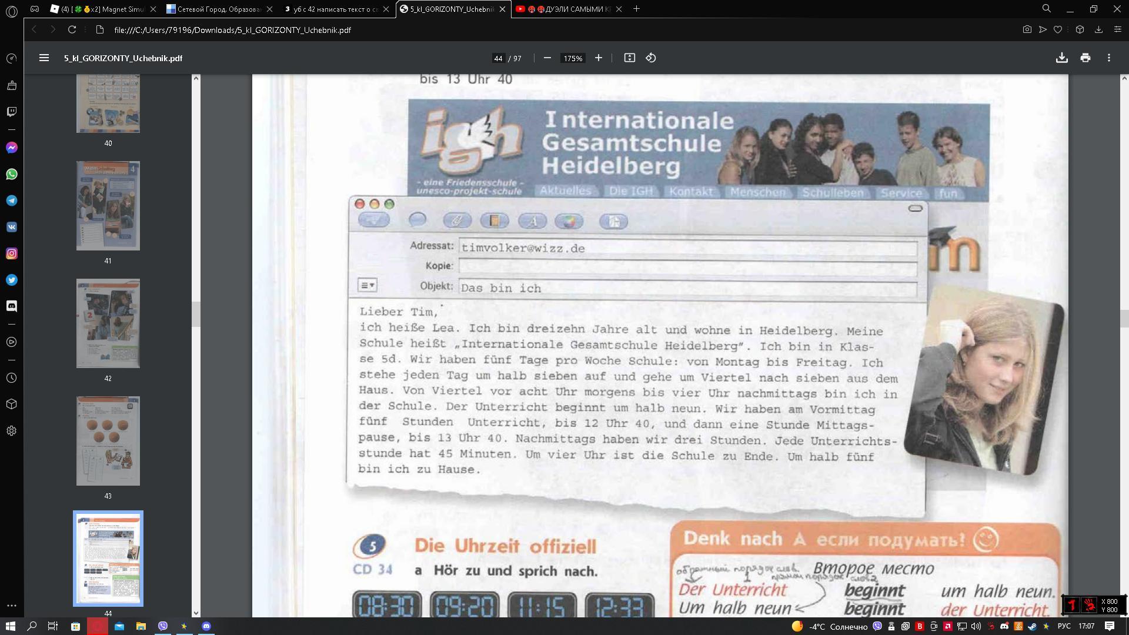The width and height of the screenshot is (1129, 635).
Task: Open the browser downloads icon
Action: pos(1098,29)
